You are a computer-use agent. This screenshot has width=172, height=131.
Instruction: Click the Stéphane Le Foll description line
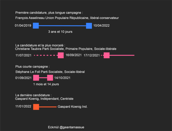50,72
